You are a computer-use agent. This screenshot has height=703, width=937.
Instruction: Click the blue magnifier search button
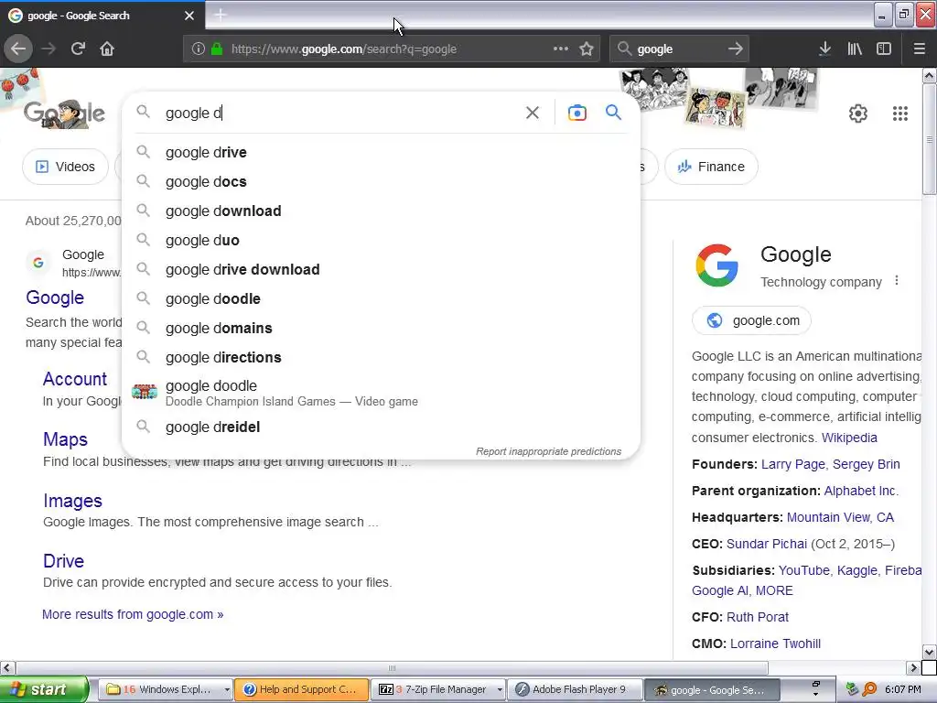[613, 112]
